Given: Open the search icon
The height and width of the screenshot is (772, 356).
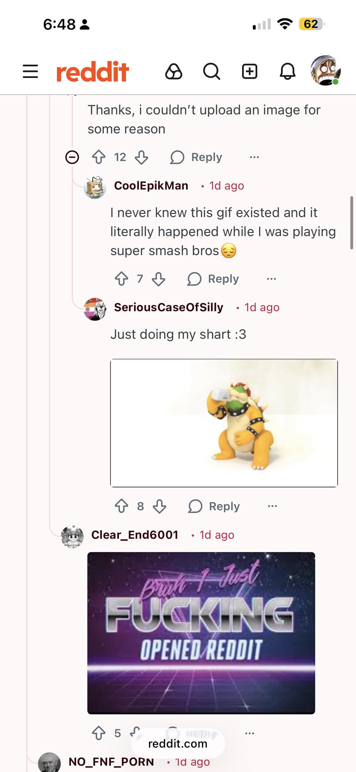Looking at the screenshot, I should click(211, 71).
